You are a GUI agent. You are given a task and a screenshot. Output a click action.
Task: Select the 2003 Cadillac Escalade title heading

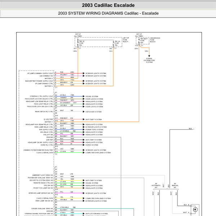point(108,5)
